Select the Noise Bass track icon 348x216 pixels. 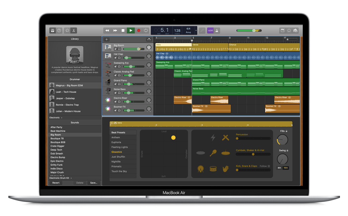click(x=108, y=91)
